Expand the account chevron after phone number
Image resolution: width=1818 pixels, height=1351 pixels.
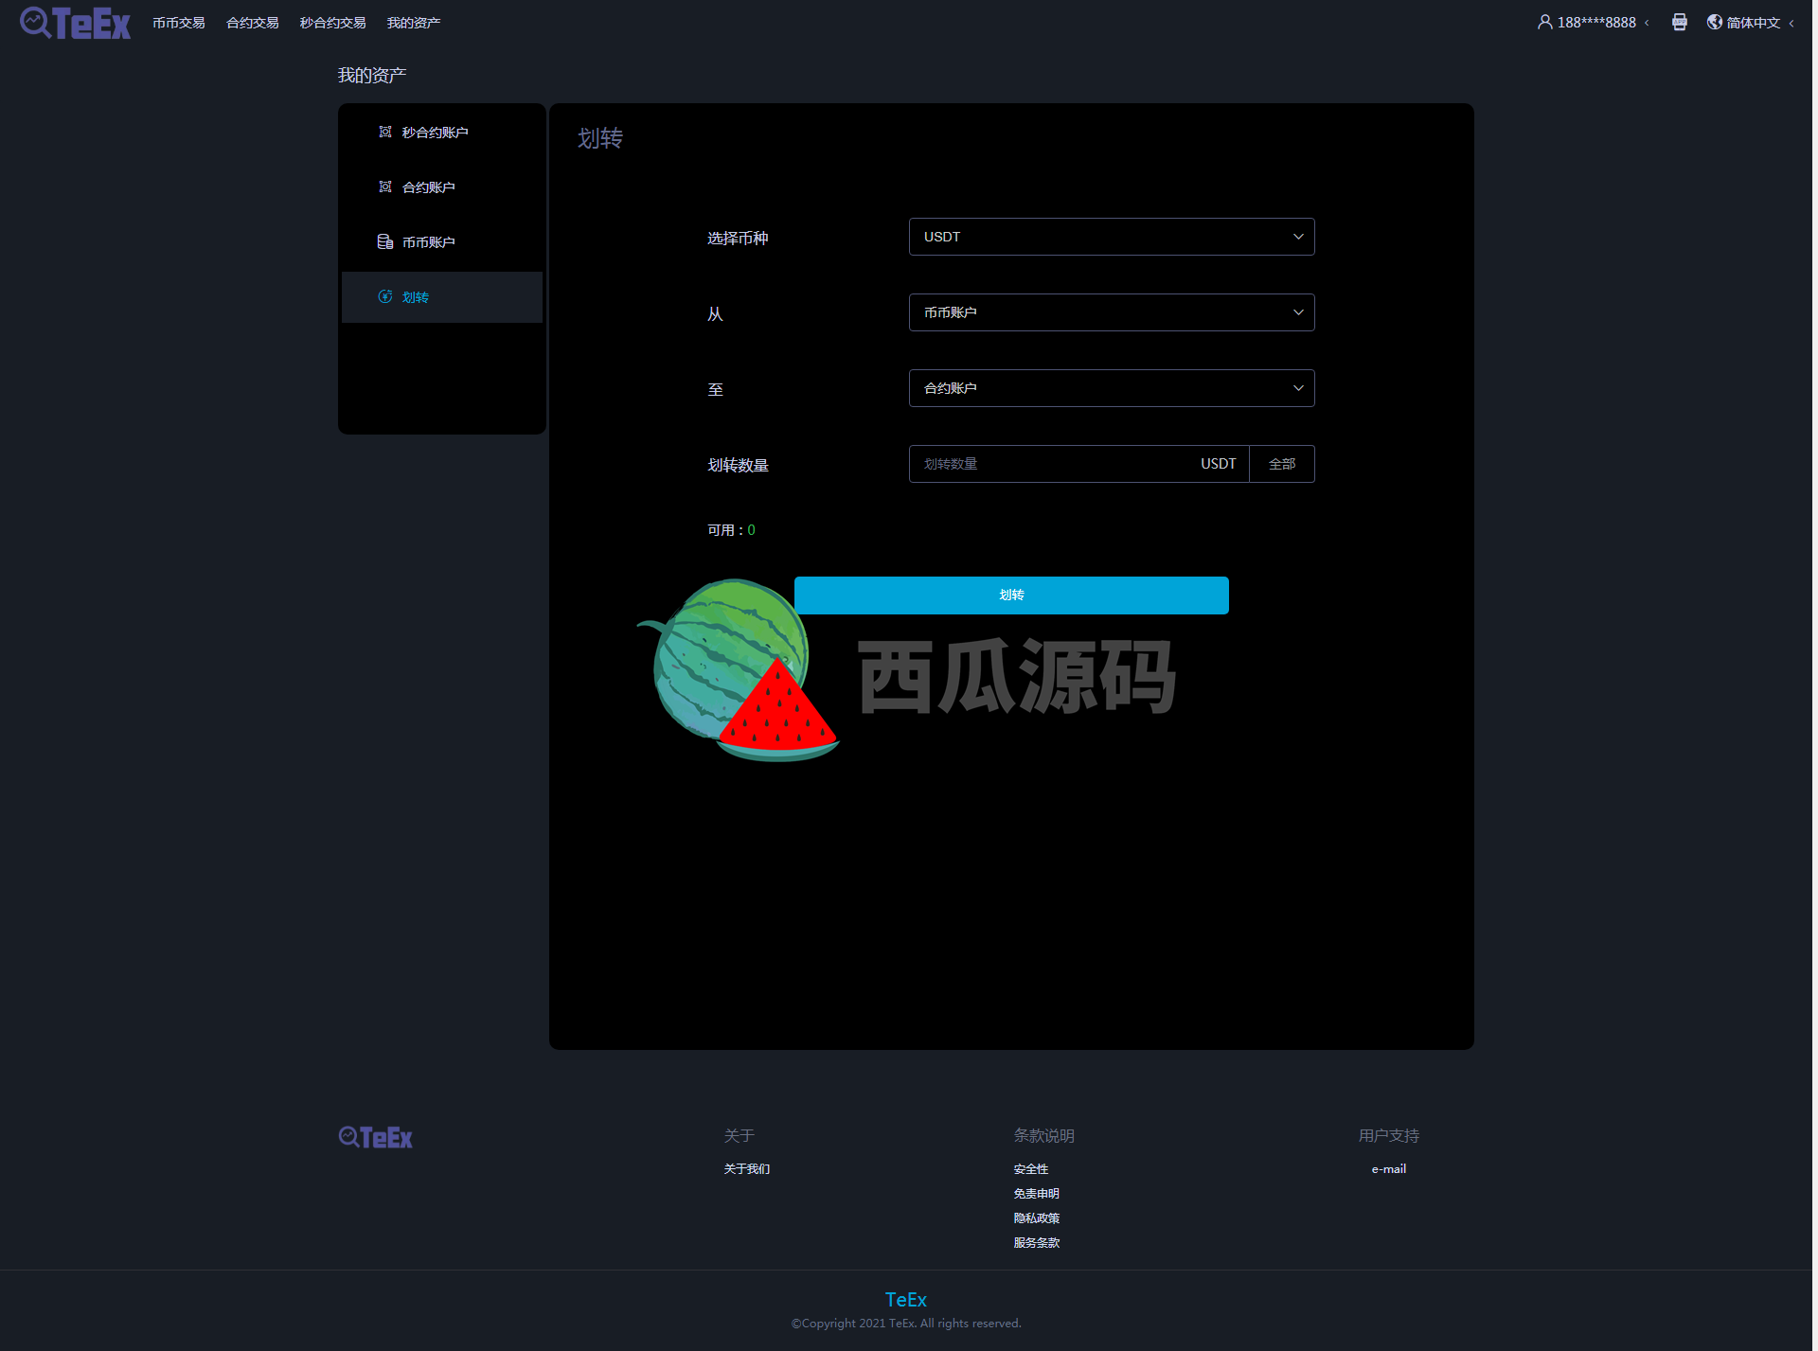pyautogui.click(x=1647, y=23)
